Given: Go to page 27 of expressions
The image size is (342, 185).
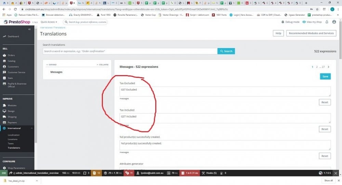Looking at the screenshot, I should (x=323, y=67).
